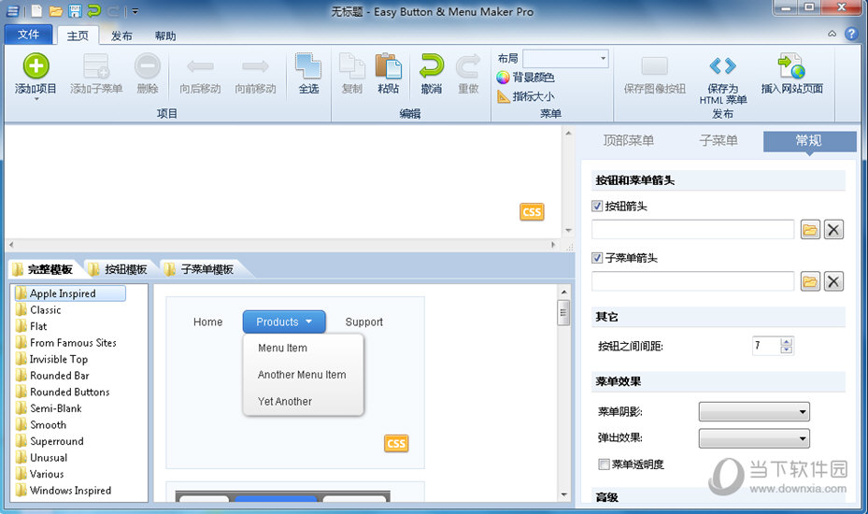Screen dimensions: 868x514
Task: Click Save as HTML Menu (保存为HTML菜单)
Action: (x=722, y=80)
